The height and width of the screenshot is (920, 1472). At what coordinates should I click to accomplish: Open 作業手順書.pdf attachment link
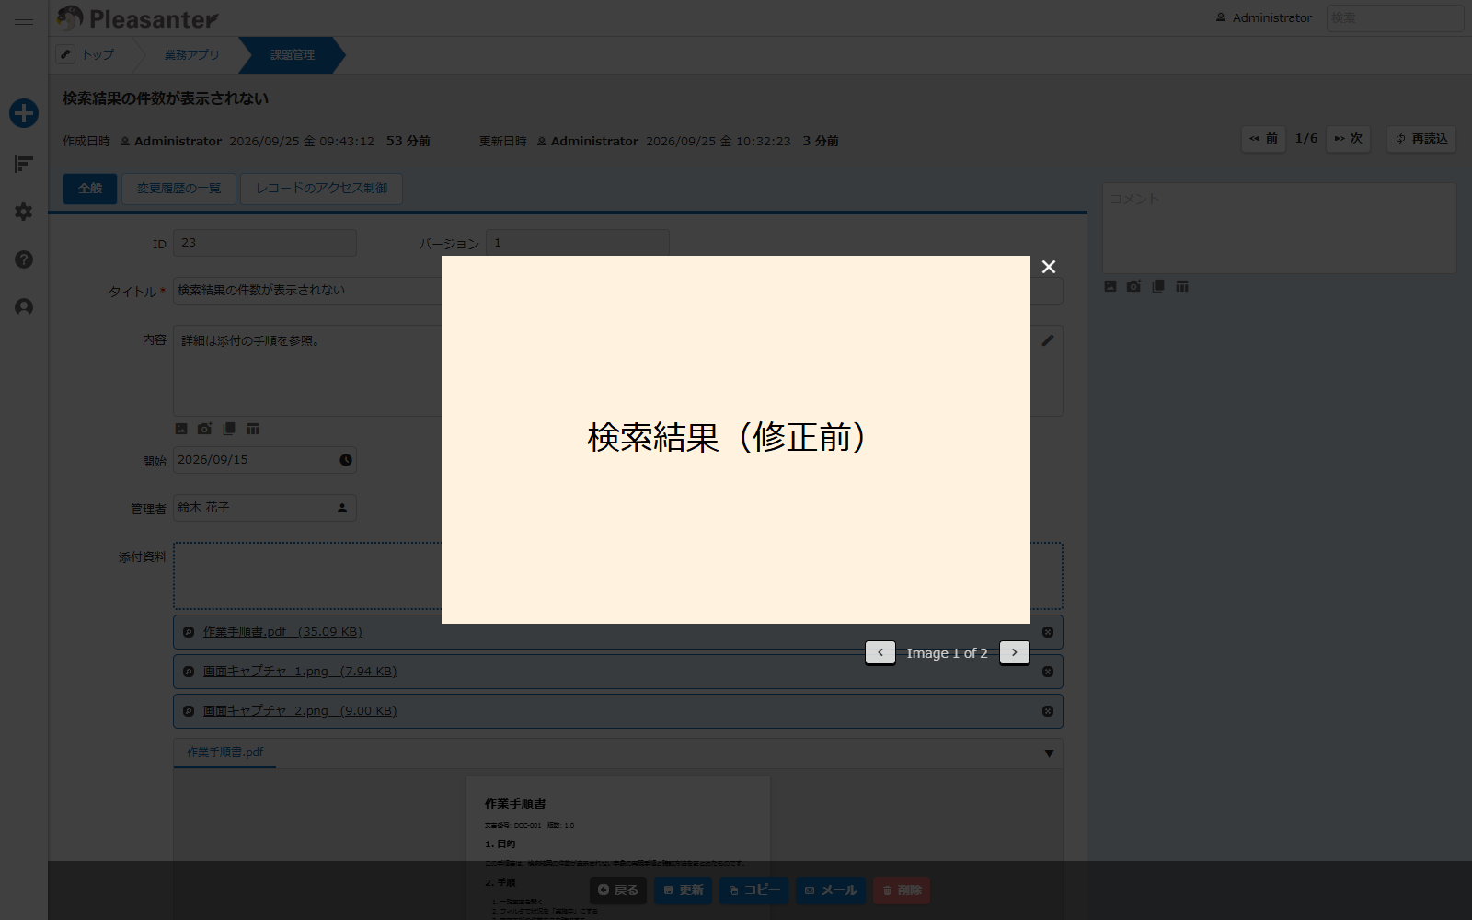point(282,632)
